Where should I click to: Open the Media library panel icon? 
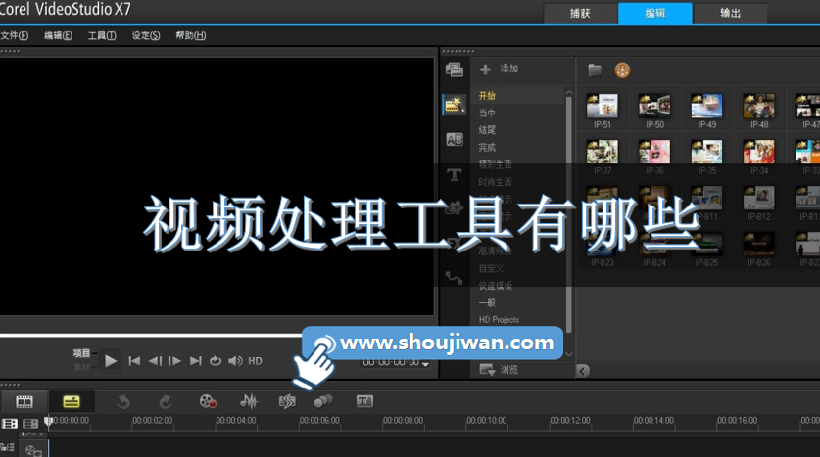(454, 69)
